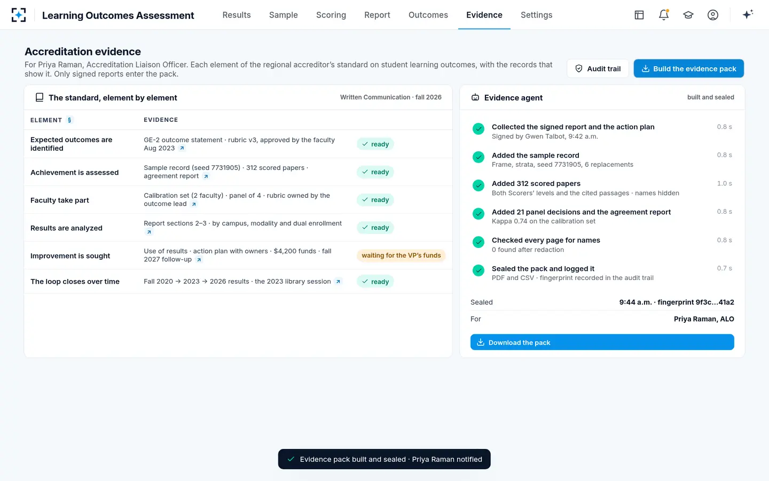Click Checked every page for names step
769x481 pixels.
pyautogui.click(x=602, y=244)
